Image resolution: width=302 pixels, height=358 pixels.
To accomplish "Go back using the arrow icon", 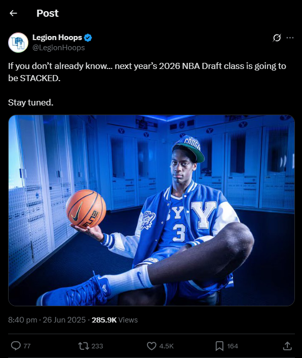I will pos(13,13).
